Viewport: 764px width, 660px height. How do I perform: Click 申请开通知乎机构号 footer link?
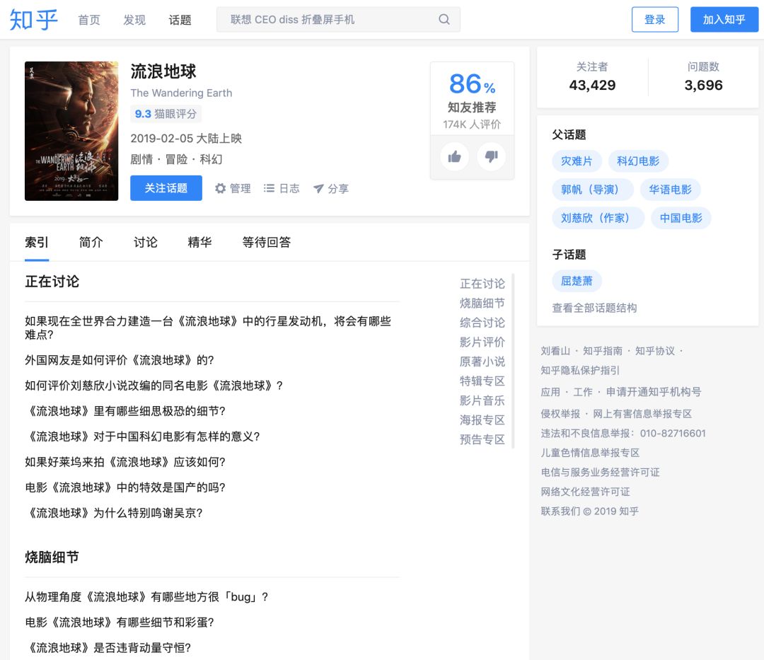pos(654,392)
